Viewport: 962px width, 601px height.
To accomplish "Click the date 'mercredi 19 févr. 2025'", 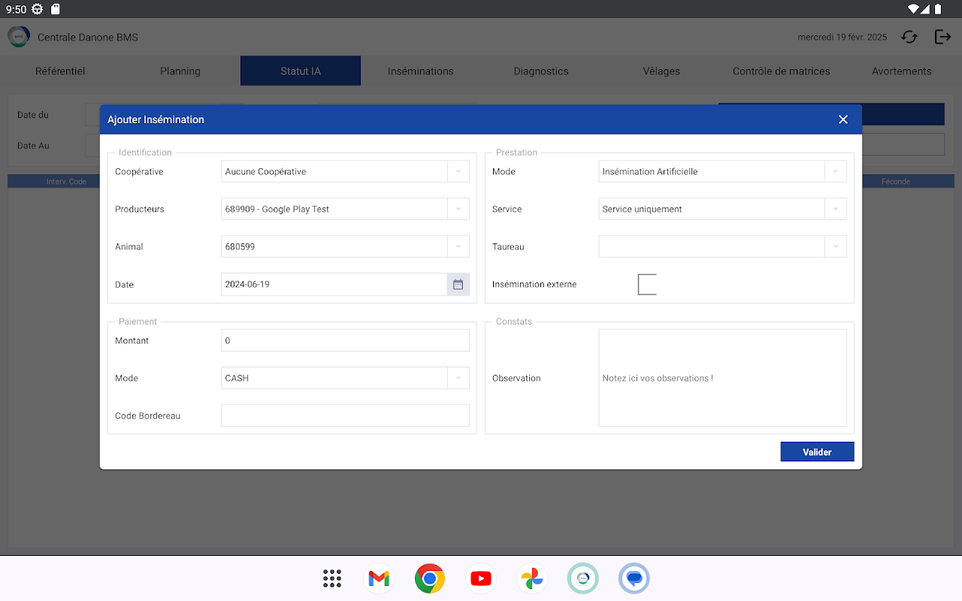I will [x=842, y=37].
